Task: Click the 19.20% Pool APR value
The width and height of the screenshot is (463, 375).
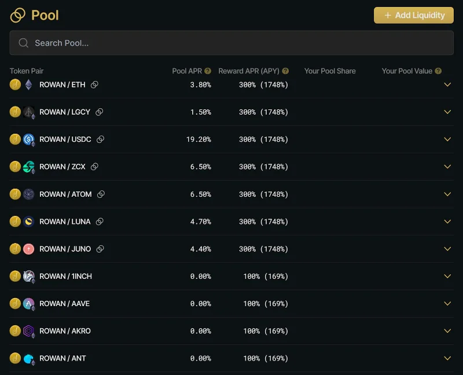Action: [199, 139]
